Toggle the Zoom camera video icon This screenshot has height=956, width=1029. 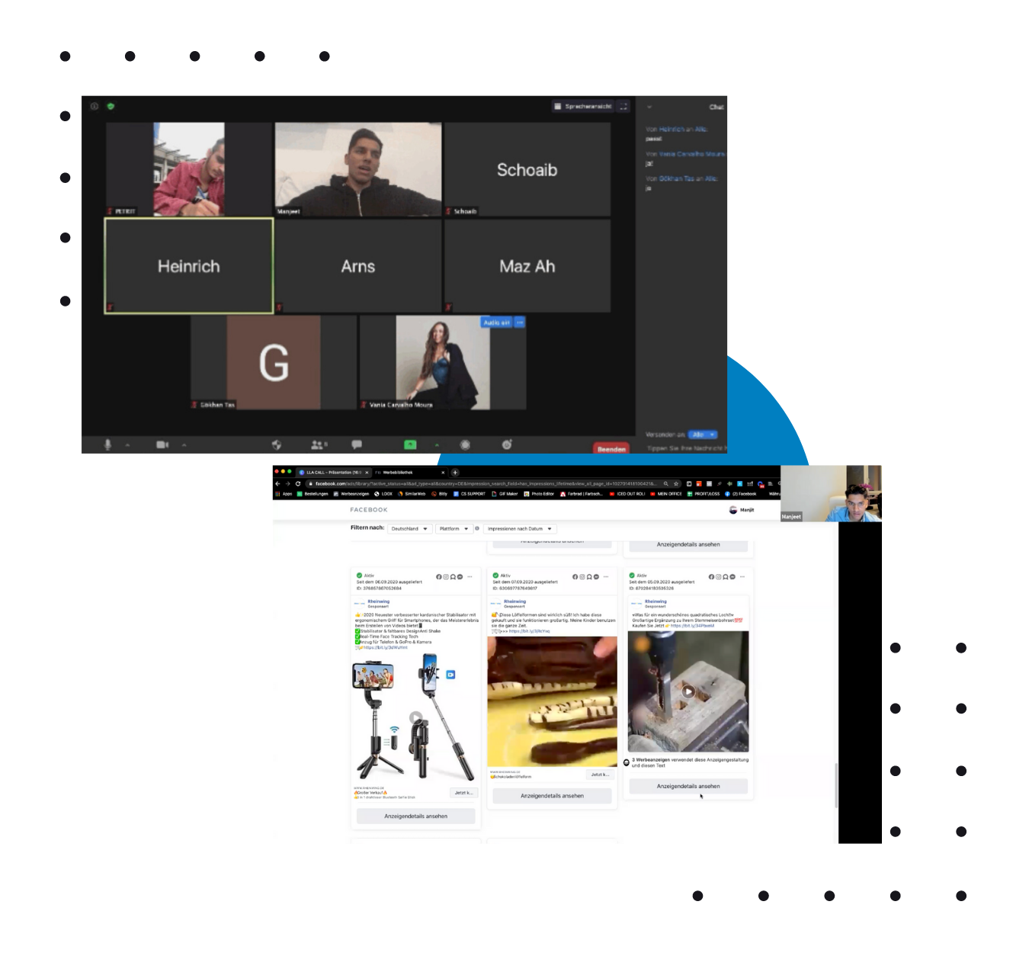[162, 444]
